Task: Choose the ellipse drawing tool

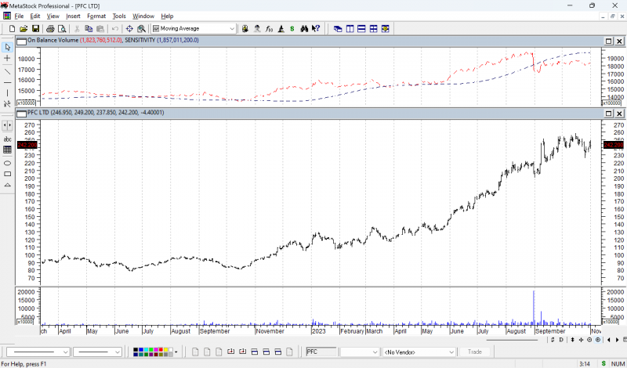Action: point(7,162)
